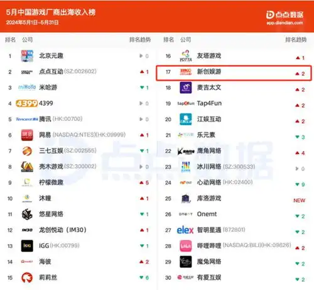Click the 海彼 red logo
314x290 pixels.
click(27, 262)
